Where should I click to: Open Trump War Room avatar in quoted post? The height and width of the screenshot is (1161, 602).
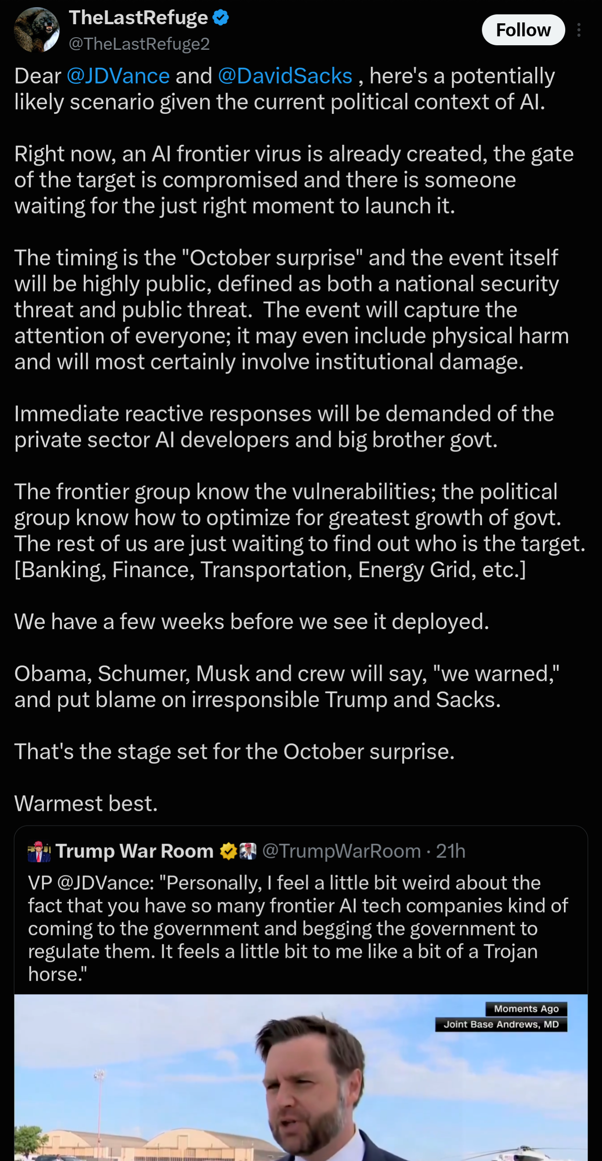pyautogui.click(x=39, y=852)
